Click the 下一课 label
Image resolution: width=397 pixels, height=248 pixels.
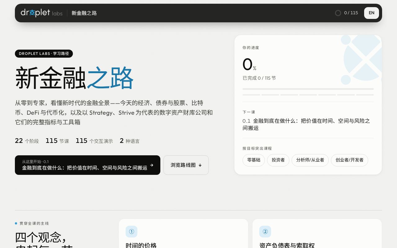(x=249, y=112)
